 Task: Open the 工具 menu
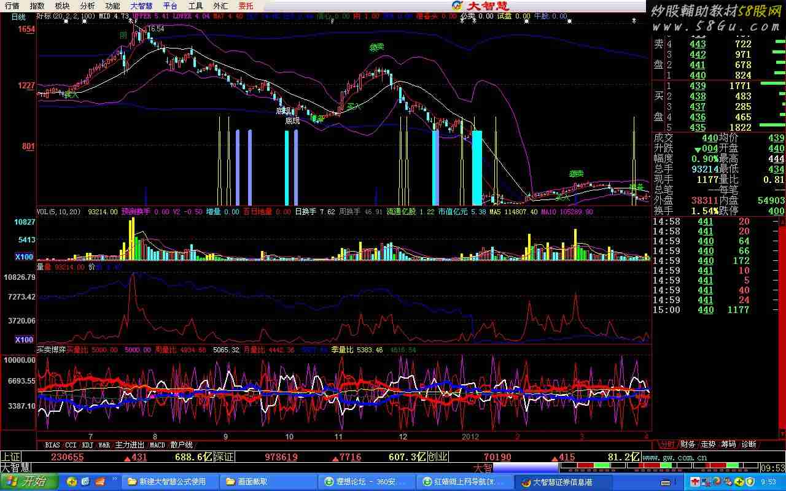(x=195, y=6)
